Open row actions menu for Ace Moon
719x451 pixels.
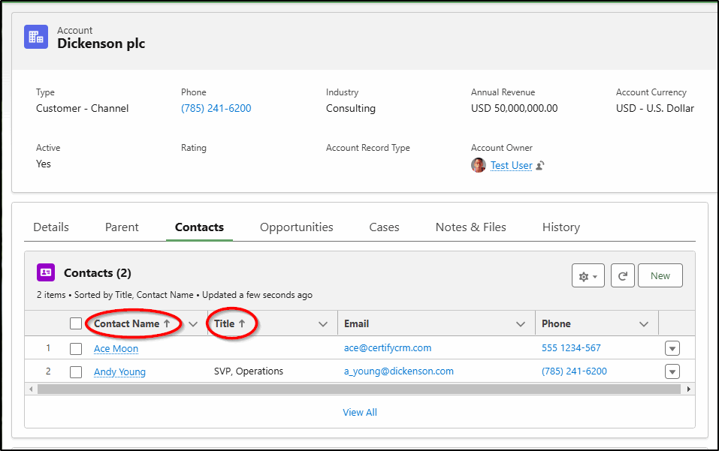tap(672, 348)
